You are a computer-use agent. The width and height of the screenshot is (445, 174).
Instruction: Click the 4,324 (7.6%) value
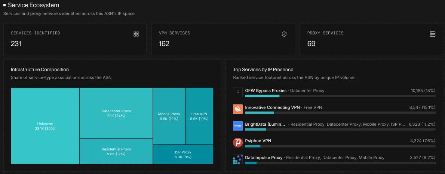[x=423, y=141]
